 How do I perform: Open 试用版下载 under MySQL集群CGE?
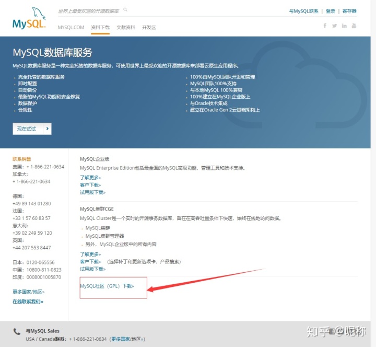tap(93, 269)
